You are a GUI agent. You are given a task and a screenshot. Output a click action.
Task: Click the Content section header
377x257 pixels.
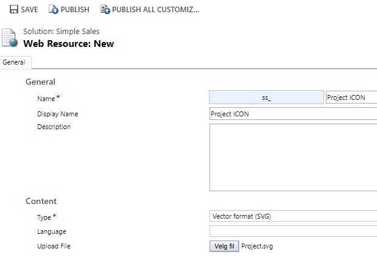41,201
